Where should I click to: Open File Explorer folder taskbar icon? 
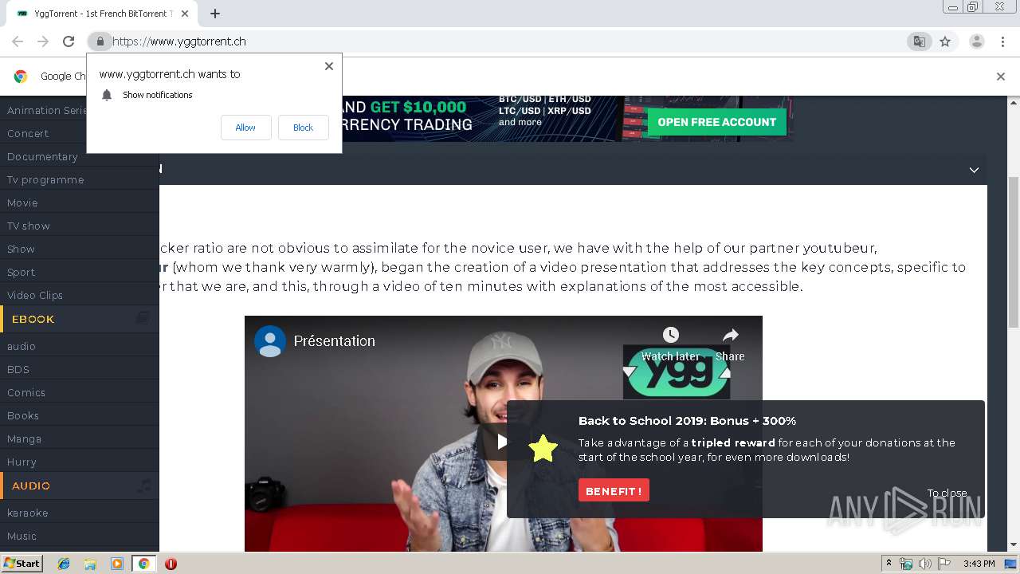pos(90,564)
